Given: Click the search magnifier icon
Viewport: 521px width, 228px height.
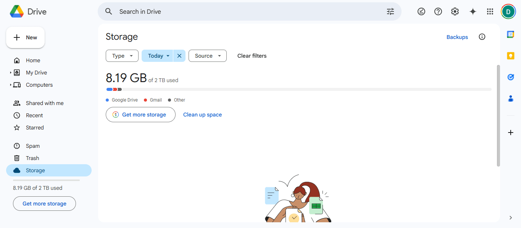Looking at the screenshot, I should [x=109, y=11].
